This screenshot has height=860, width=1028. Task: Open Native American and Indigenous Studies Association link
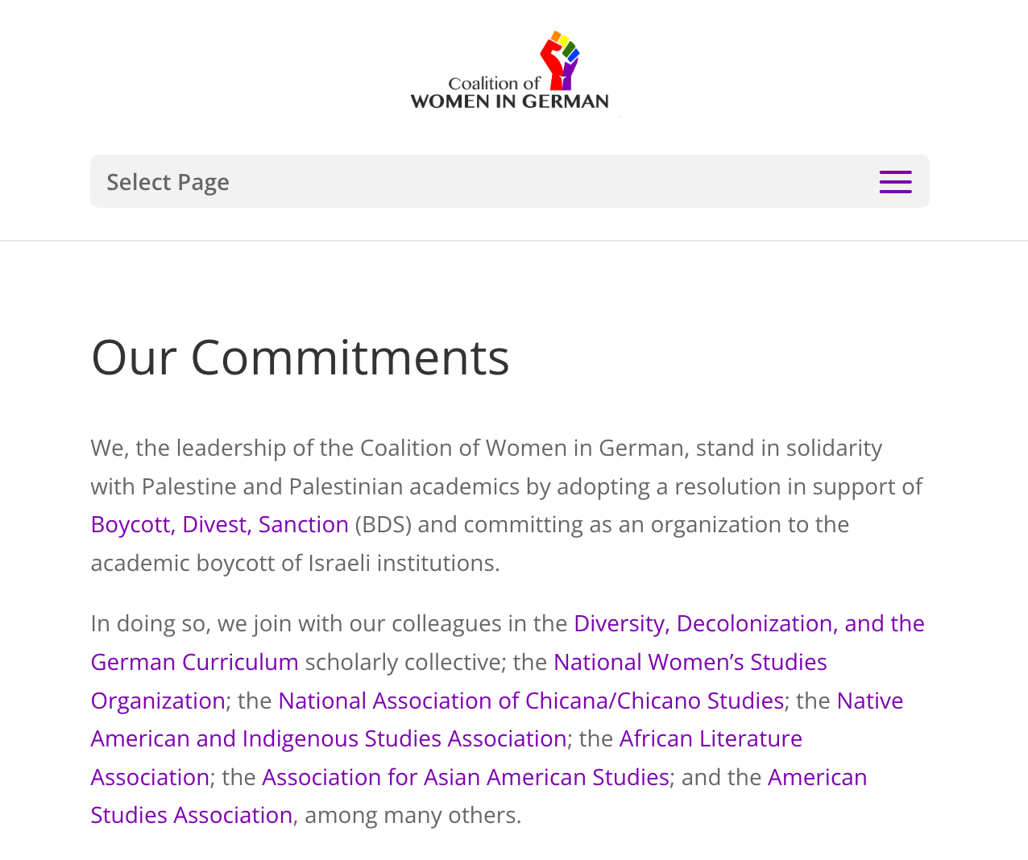pos(329,738)
